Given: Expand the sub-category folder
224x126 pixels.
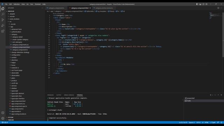Looking at the screenshot, I should (17, 42).
